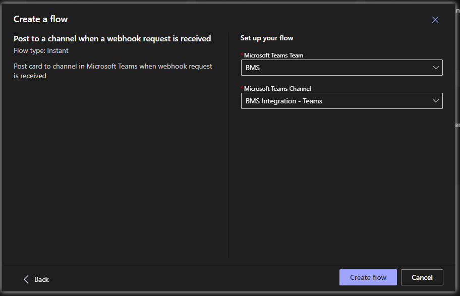Click the Create flow button
Screen dimensions: 460x296
pos(368,277)
